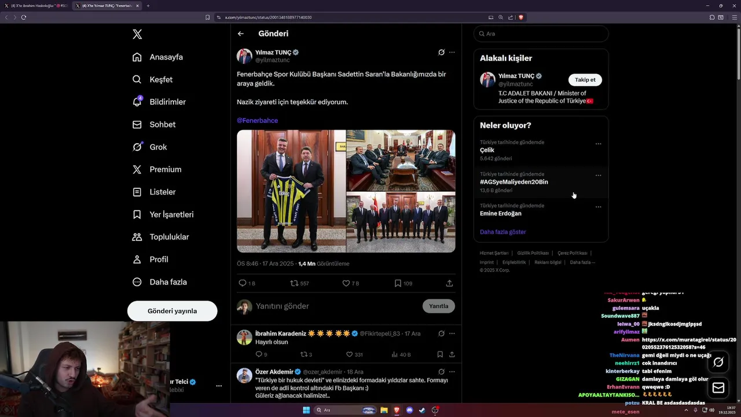741x417 pixels.
Task: Open more options on Özer Akdemir reply
Action: click(452, 372)
